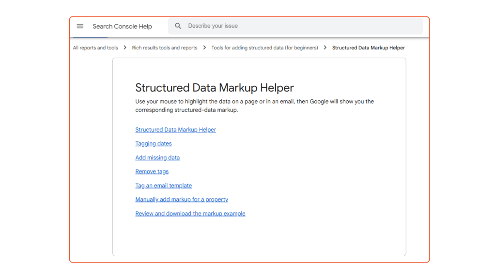Click the 'Search Console Help' title
496x279 pixels.
[122, 27]
